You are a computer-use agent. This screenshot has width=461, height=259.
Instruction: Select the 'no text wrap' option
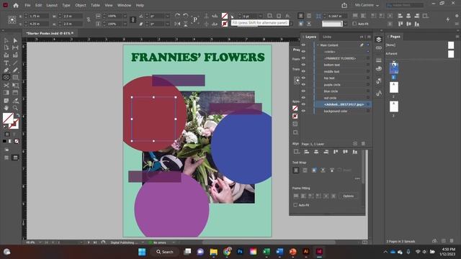click(x=296, y=170)
